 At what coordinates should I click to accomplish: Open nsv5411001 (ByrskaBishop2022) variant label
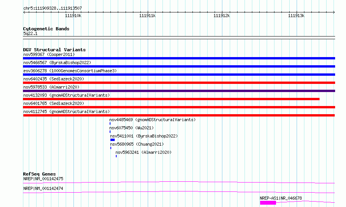pyautogui.click(x=144, y=136)
